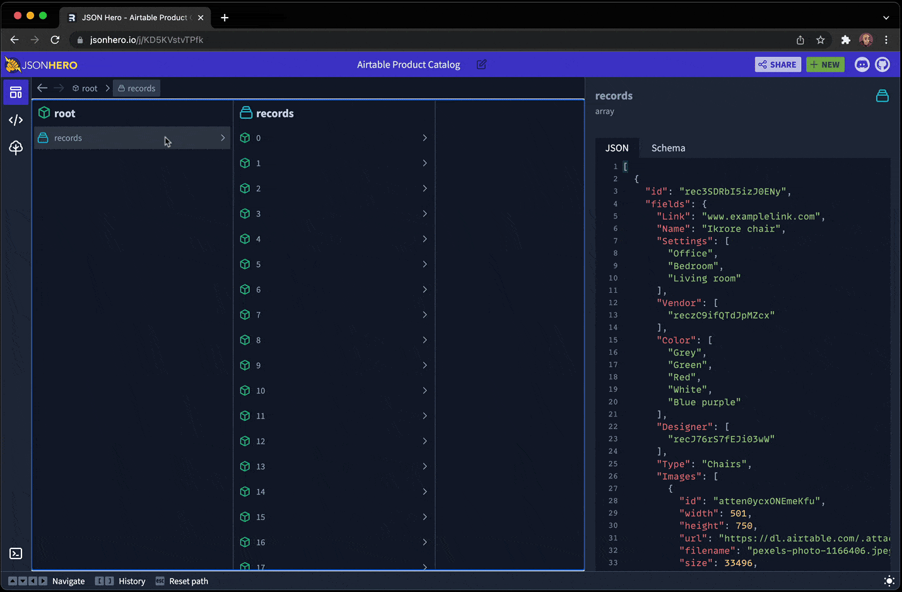The height and width of the screenshot is (592, 902).
Task: Open the Discord icon in the header
Action: point(862,64)
